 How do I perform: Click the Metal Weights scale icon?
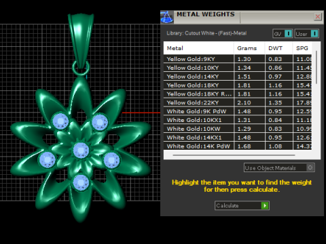(x=167, y=17)
